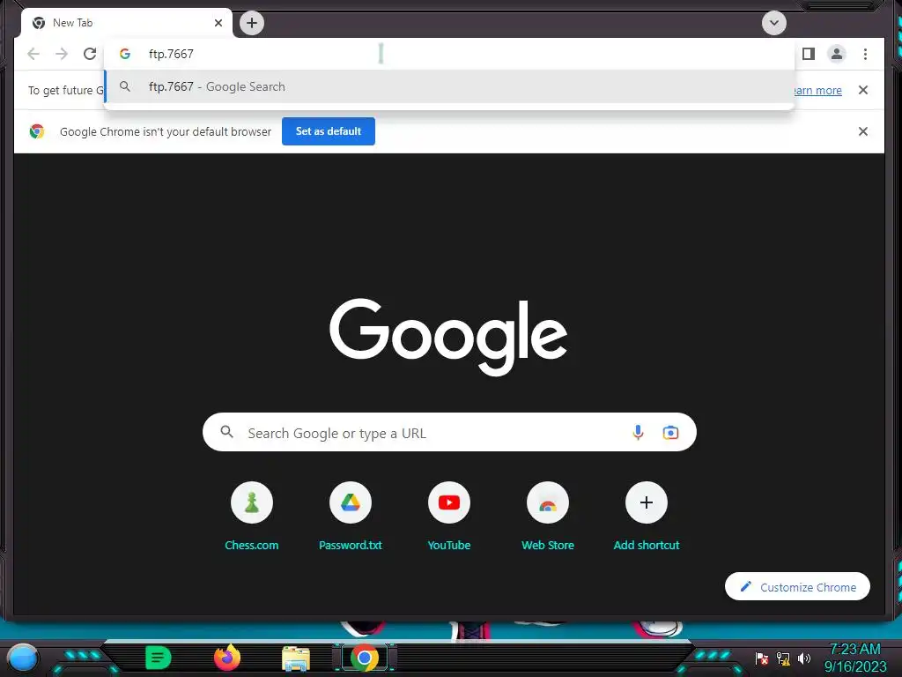Toggle the browser side panel

(x=809, y=54)
